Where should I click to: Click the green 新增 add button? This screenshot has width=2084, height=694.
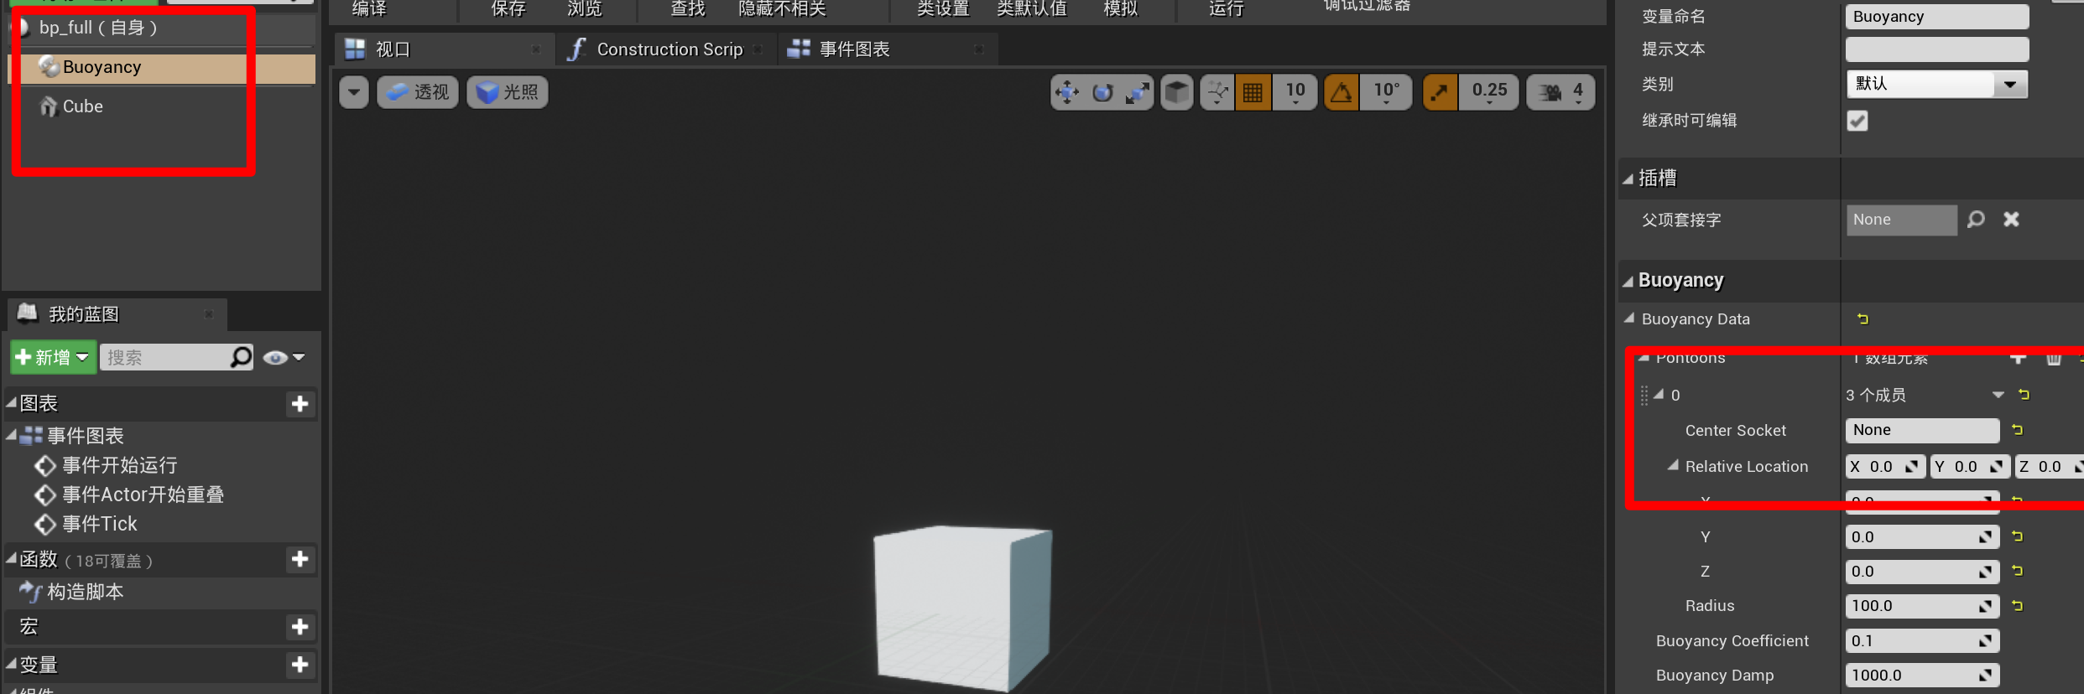tap(52, 358)
